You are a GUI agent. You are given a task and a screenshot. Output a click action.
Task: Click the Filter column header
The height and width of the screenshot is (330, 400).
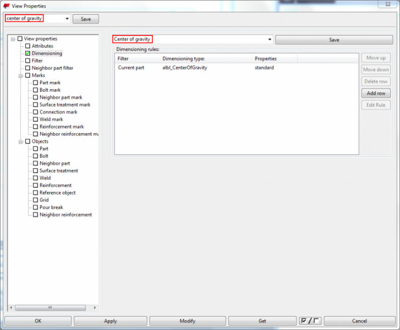point(138,58)
